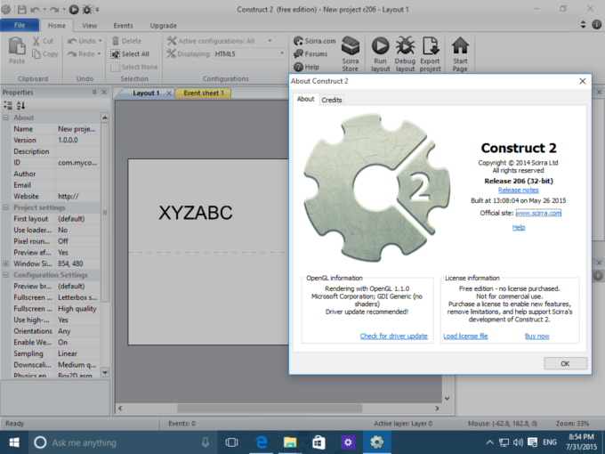Viewport: 605px width, 454px height.
Task: Click the Redo arrow icon
Action: click(x=72, y=54)
